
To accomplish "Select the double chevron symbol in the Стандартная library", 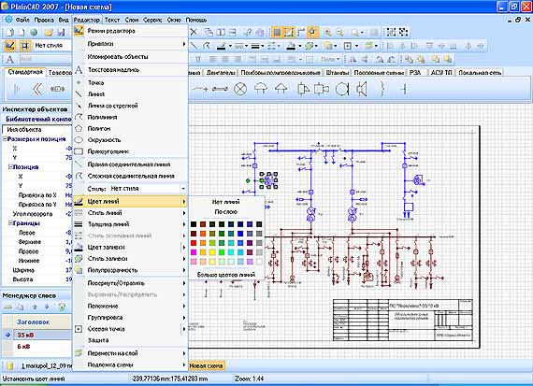I will pos(37,89).
